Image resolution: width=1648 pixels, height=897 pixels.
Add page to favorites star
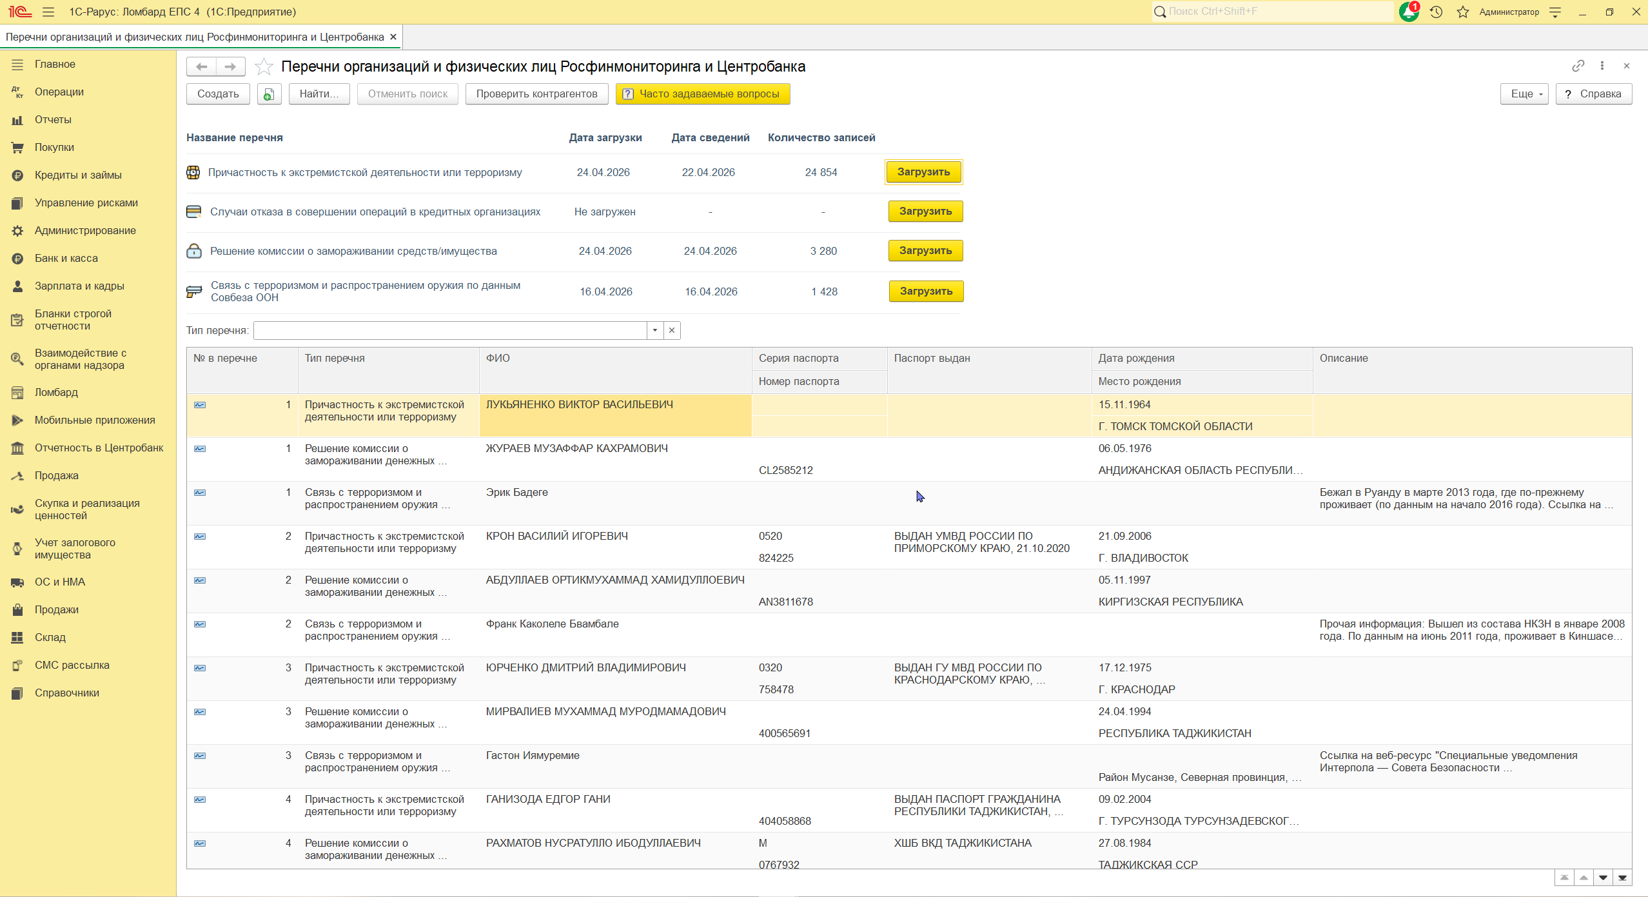point(264,67)
